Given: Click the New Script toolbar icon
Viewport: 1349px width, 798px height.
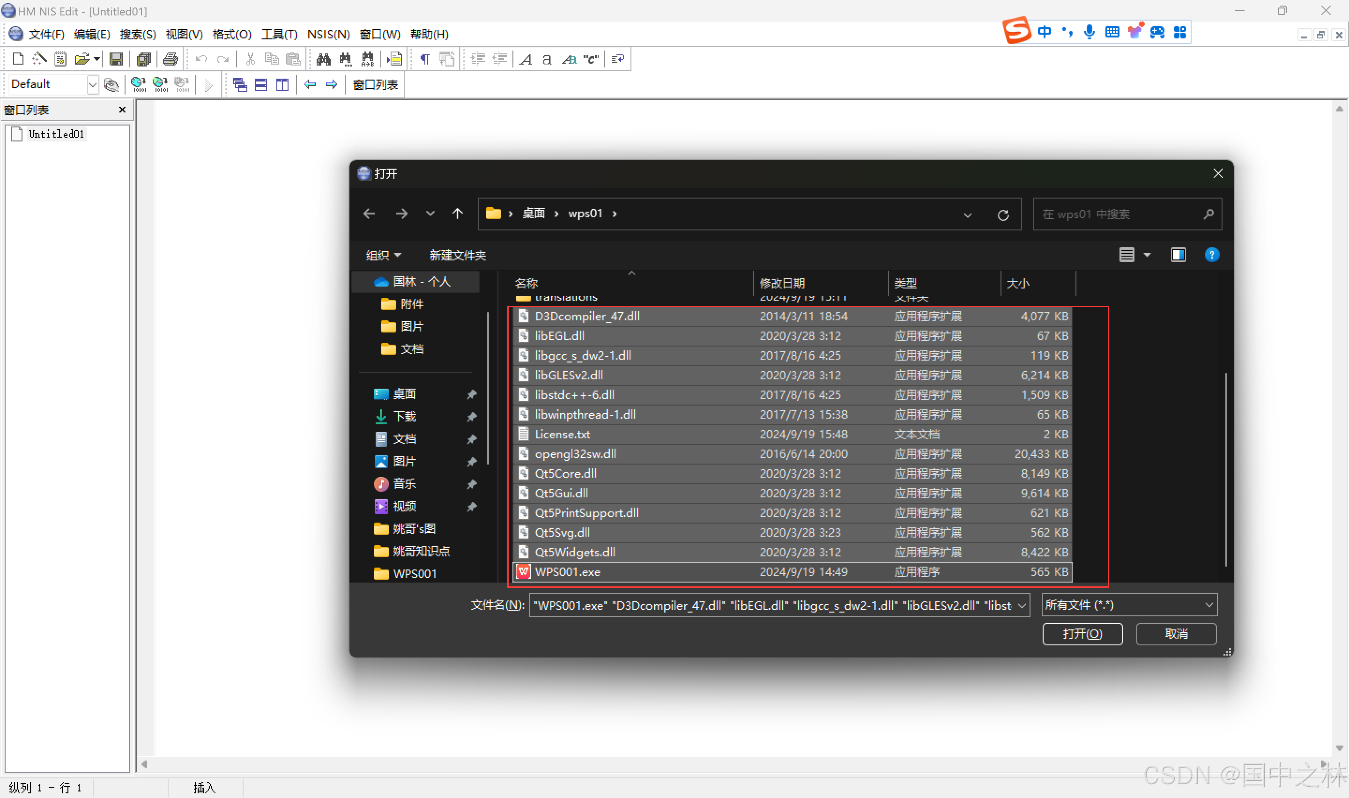Looking at the screenshot, I should point(18,59).
